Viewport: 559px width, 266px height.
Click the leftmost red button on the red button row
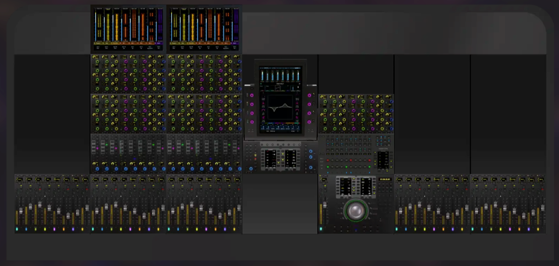coord(327,161)
